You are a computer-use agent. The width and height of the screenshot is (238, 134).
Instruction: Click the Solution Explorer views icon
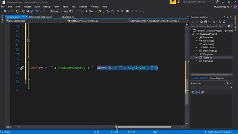(206, 22)
